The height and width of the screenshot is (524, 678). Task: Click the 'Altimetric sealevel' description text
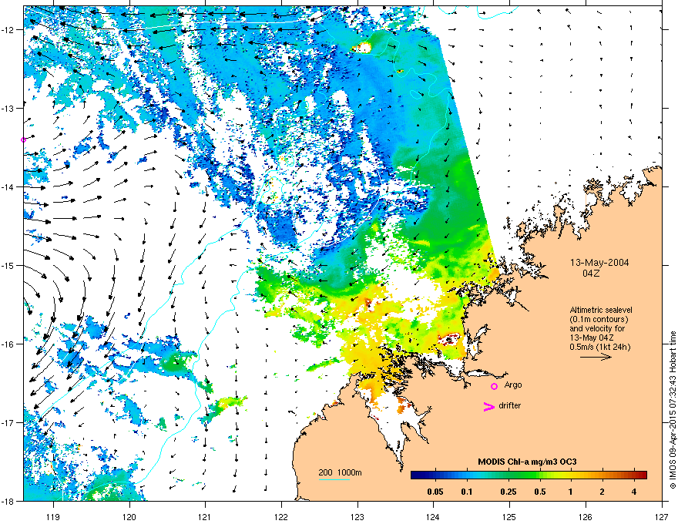pos(601,310)
